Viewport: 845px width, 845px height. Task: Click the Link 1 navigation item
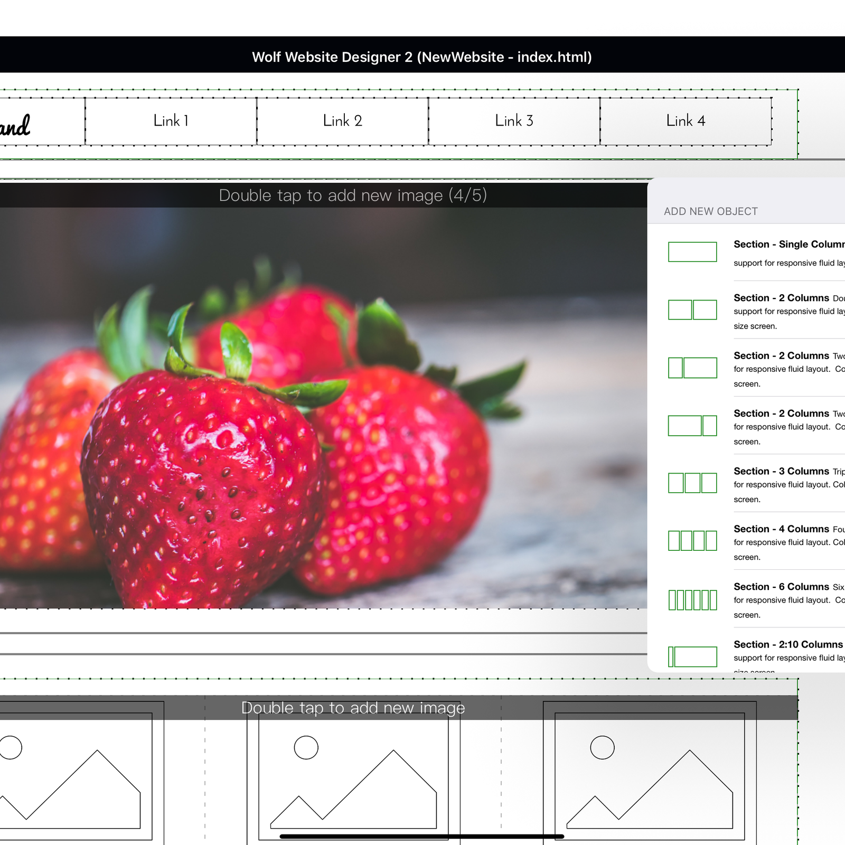[171, 121]
